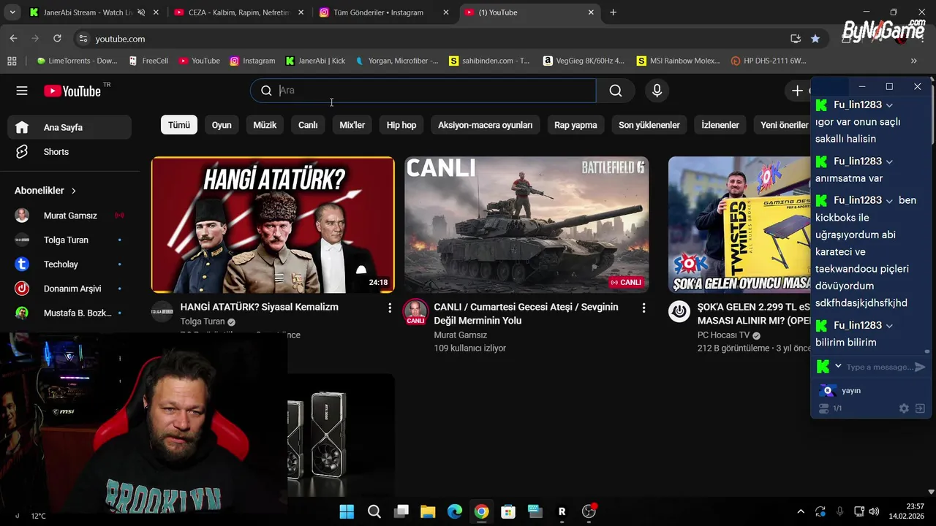Start voice search with microphone icon

coord(657,91)
